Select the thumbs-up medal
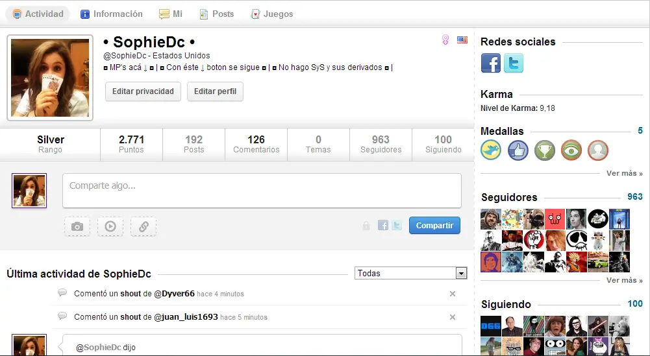The height and width of the screenshot is (356, 650). [518, 150]
